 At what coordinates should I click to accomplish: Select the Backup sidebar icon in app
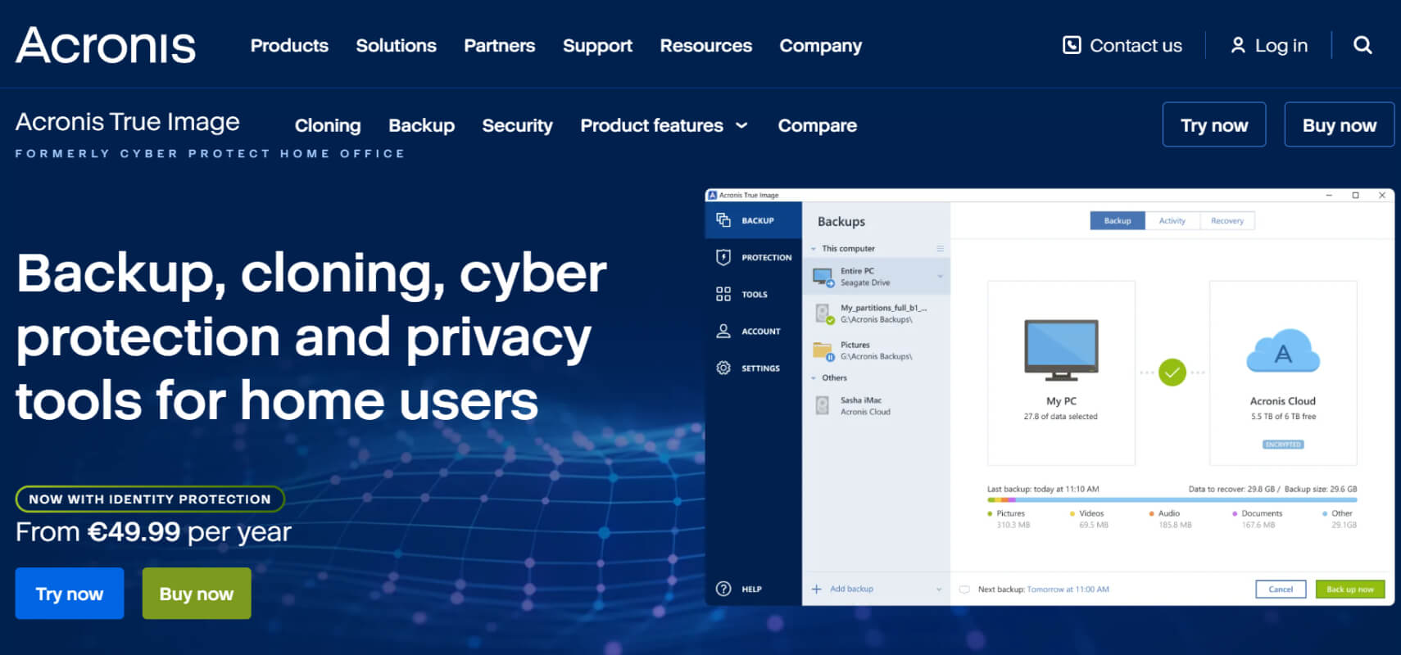(723, 220)
